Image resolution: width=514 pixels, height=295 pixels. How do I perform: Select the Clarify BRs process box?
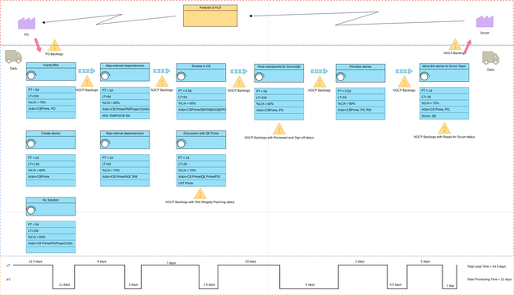tap(51, 71)
